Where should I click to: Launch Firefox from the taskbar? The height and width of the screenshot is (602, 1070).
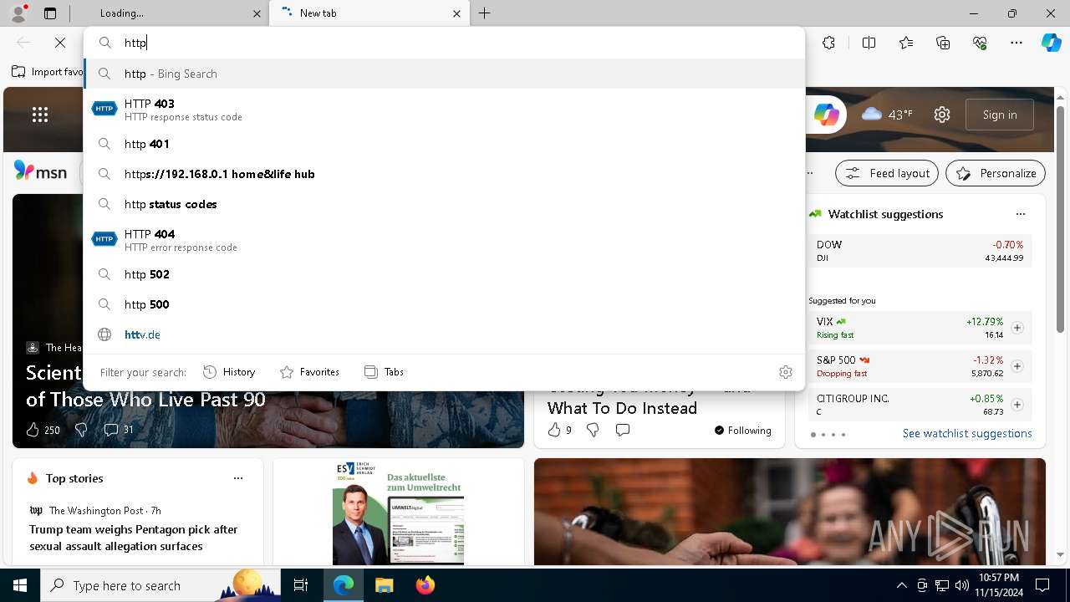tap(425, 585)
